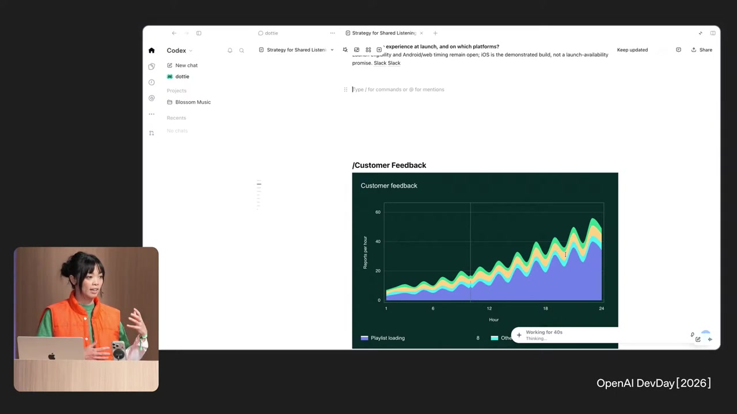
Task: Click the voice waveform icon near the chat bar
Action: [x=710, y=339]
